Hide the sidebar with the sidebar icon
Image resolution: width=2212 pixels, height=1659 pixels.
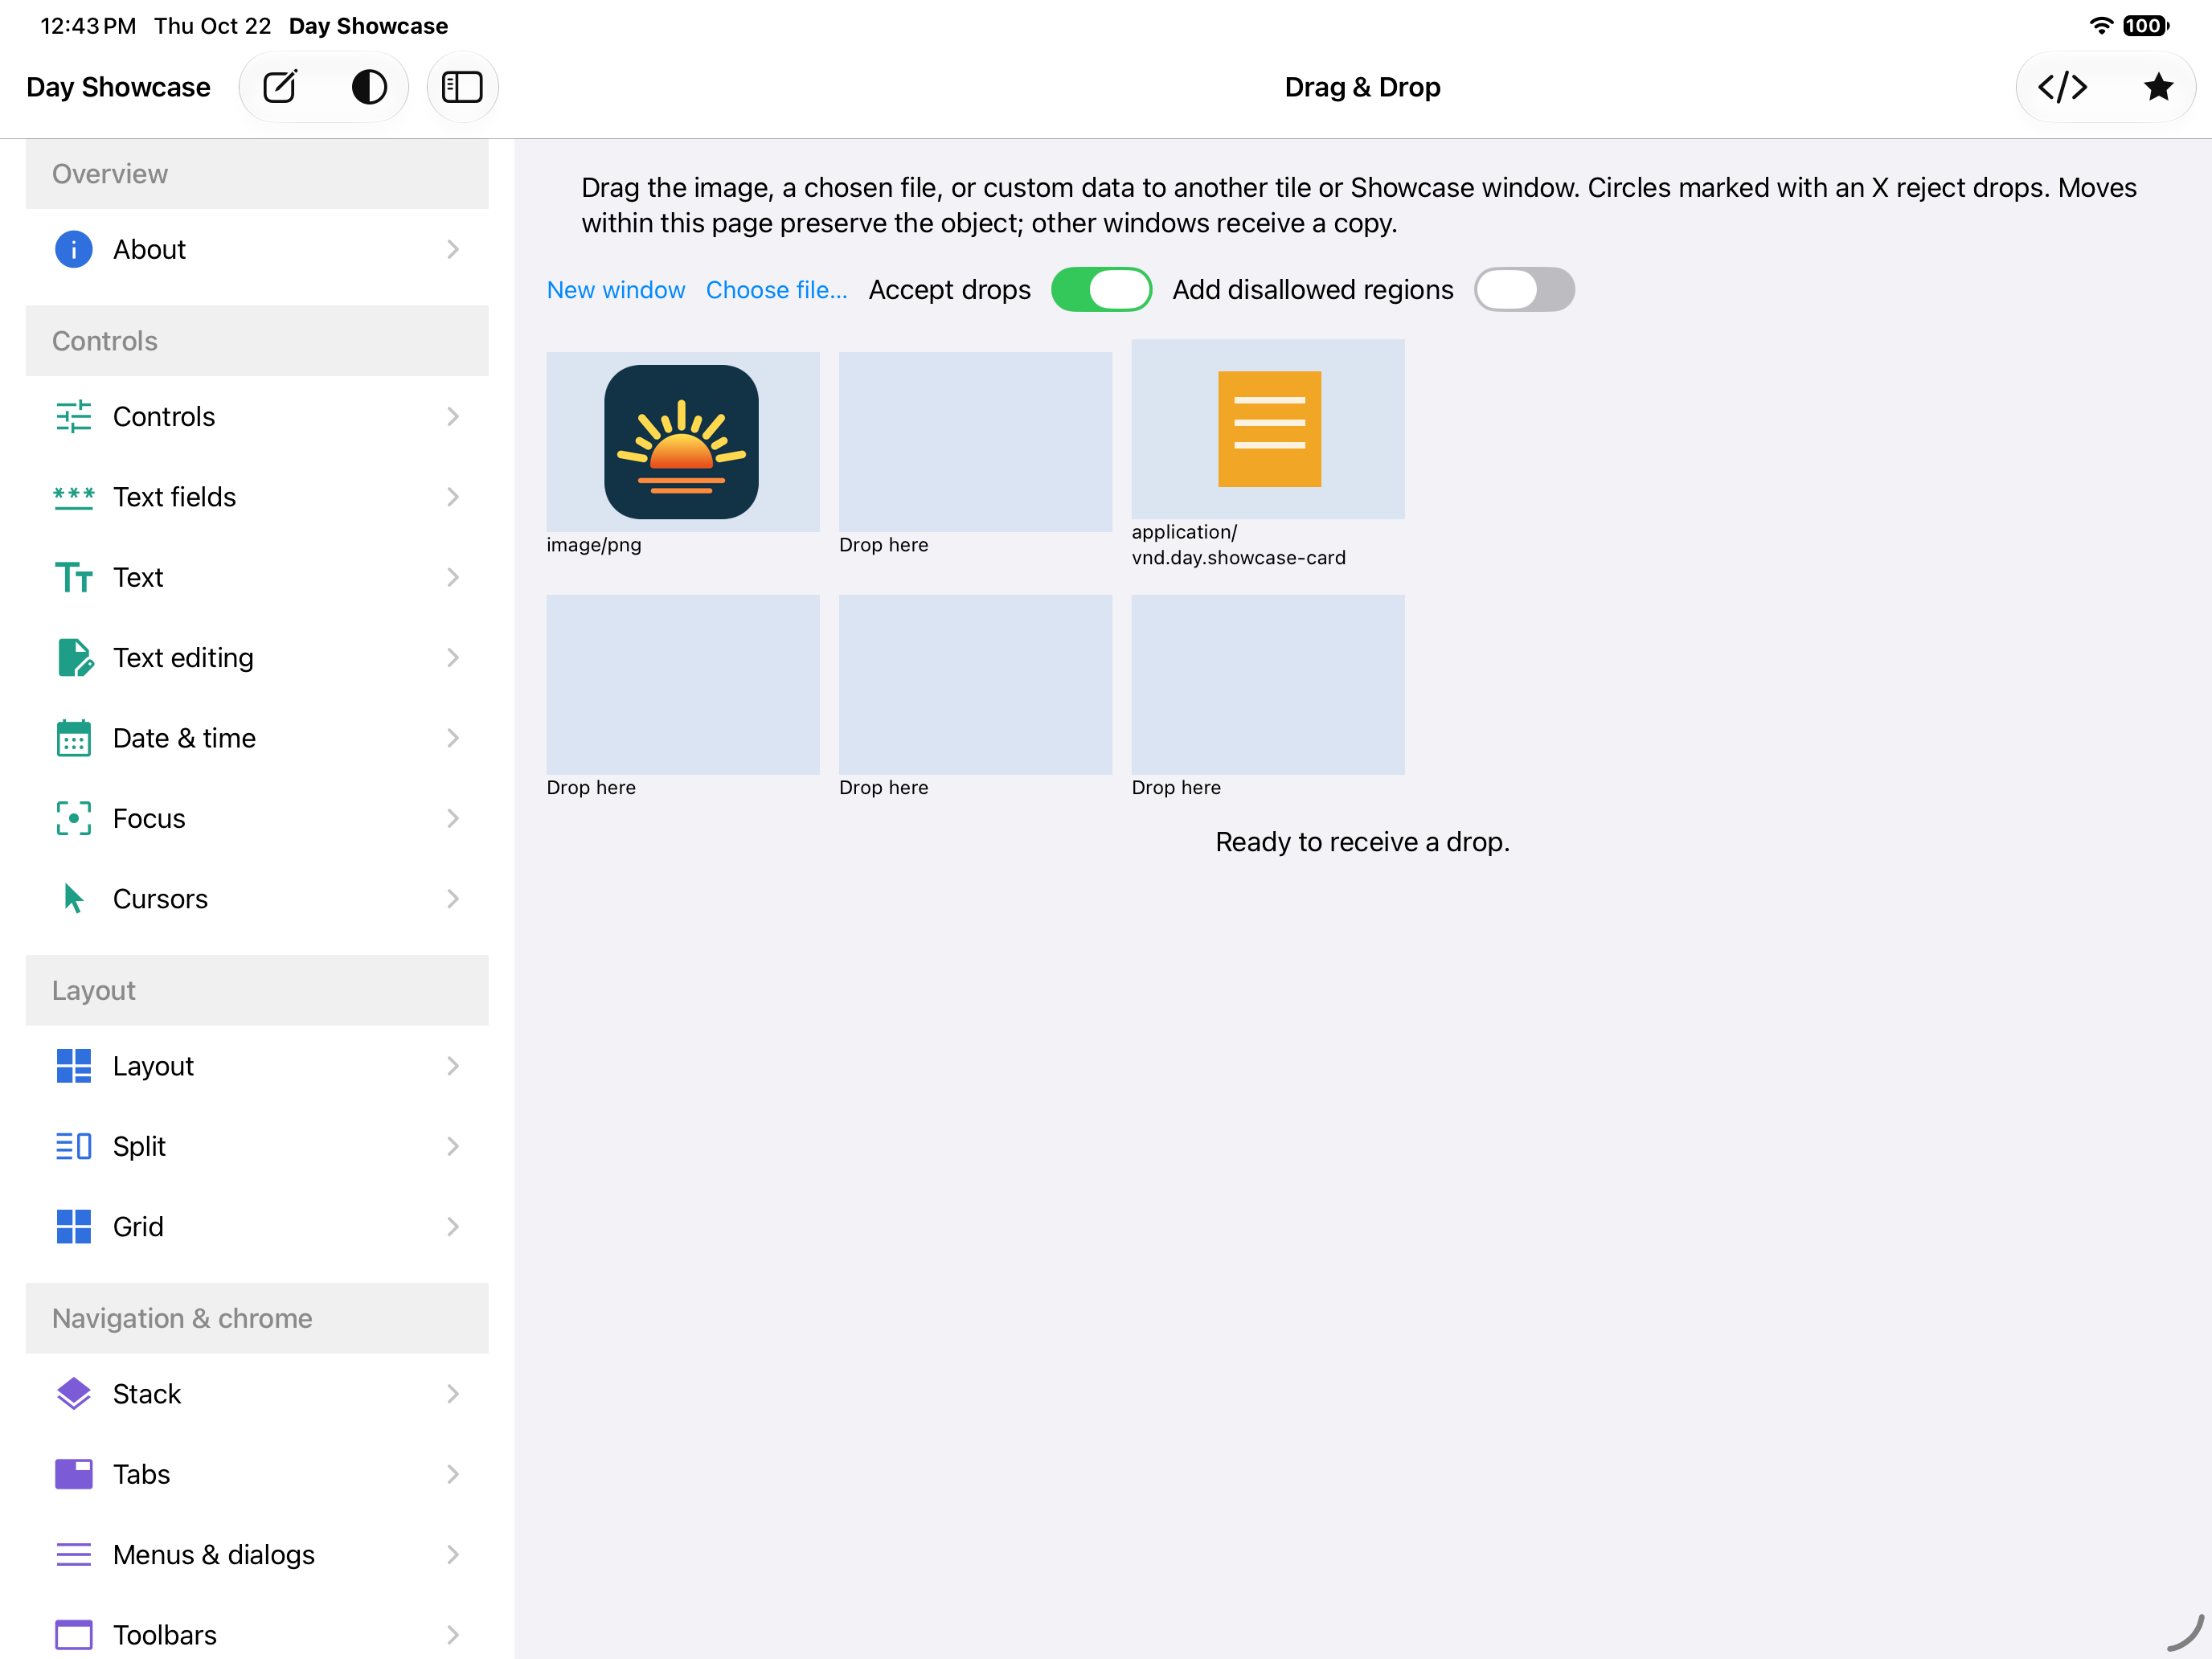(462, 87)
